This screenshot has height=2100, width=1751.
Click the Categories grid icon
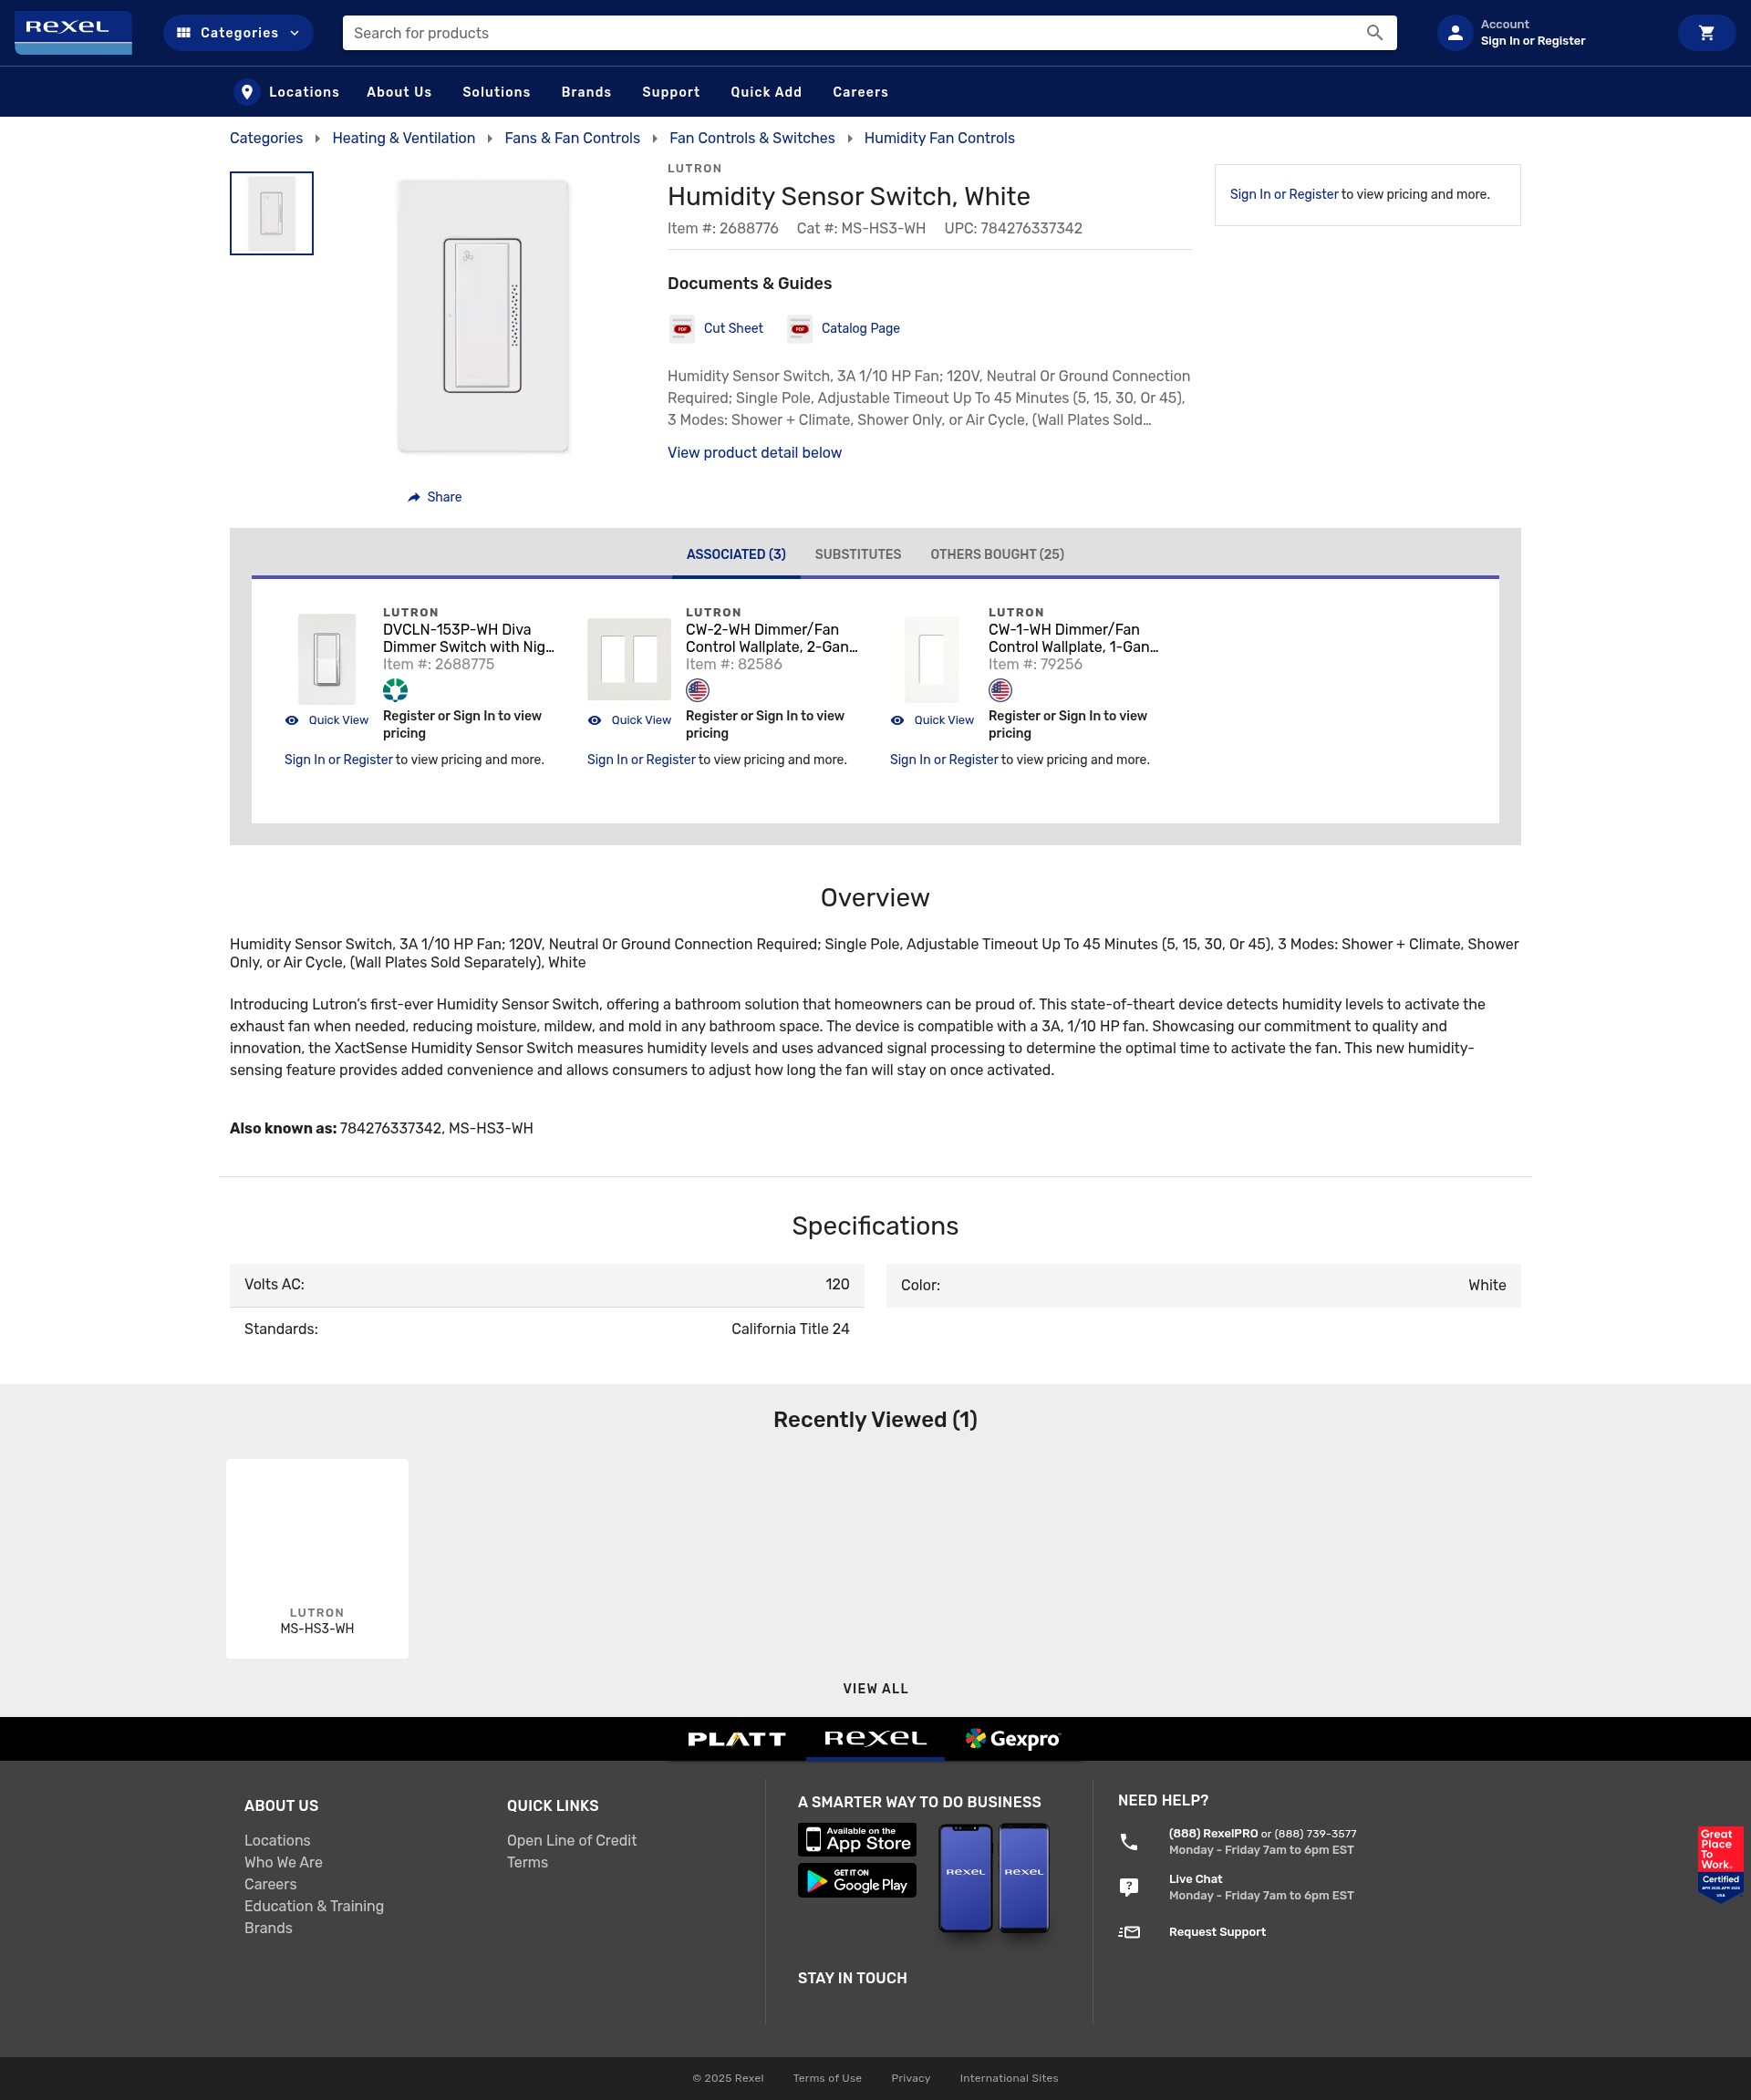click(183, 33)
